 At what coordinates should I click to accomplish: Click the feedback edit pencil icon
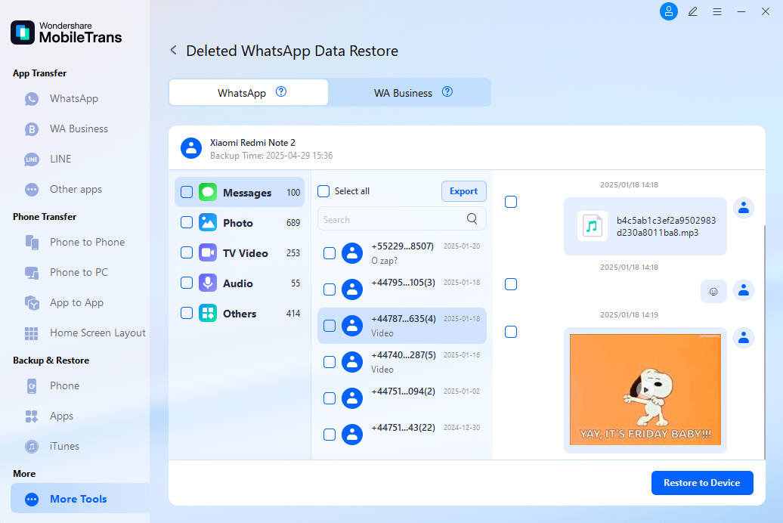692,11
